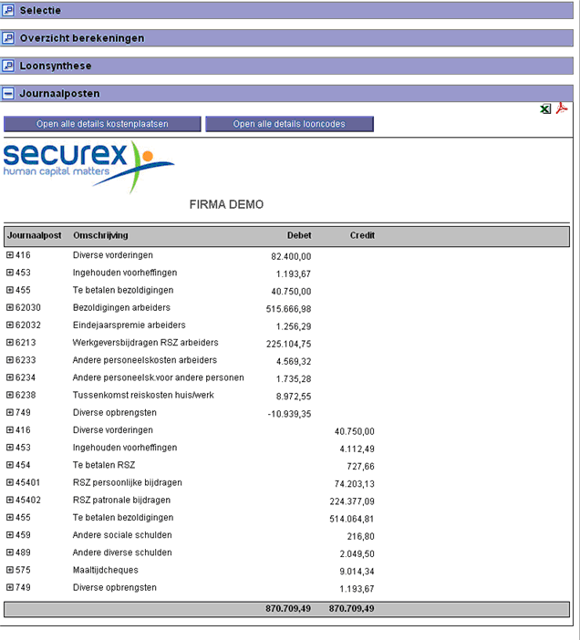The height and width of the screenshot is (640, 580).
Task: Click debit amount 225.104,75
Action: coord(288,344)
